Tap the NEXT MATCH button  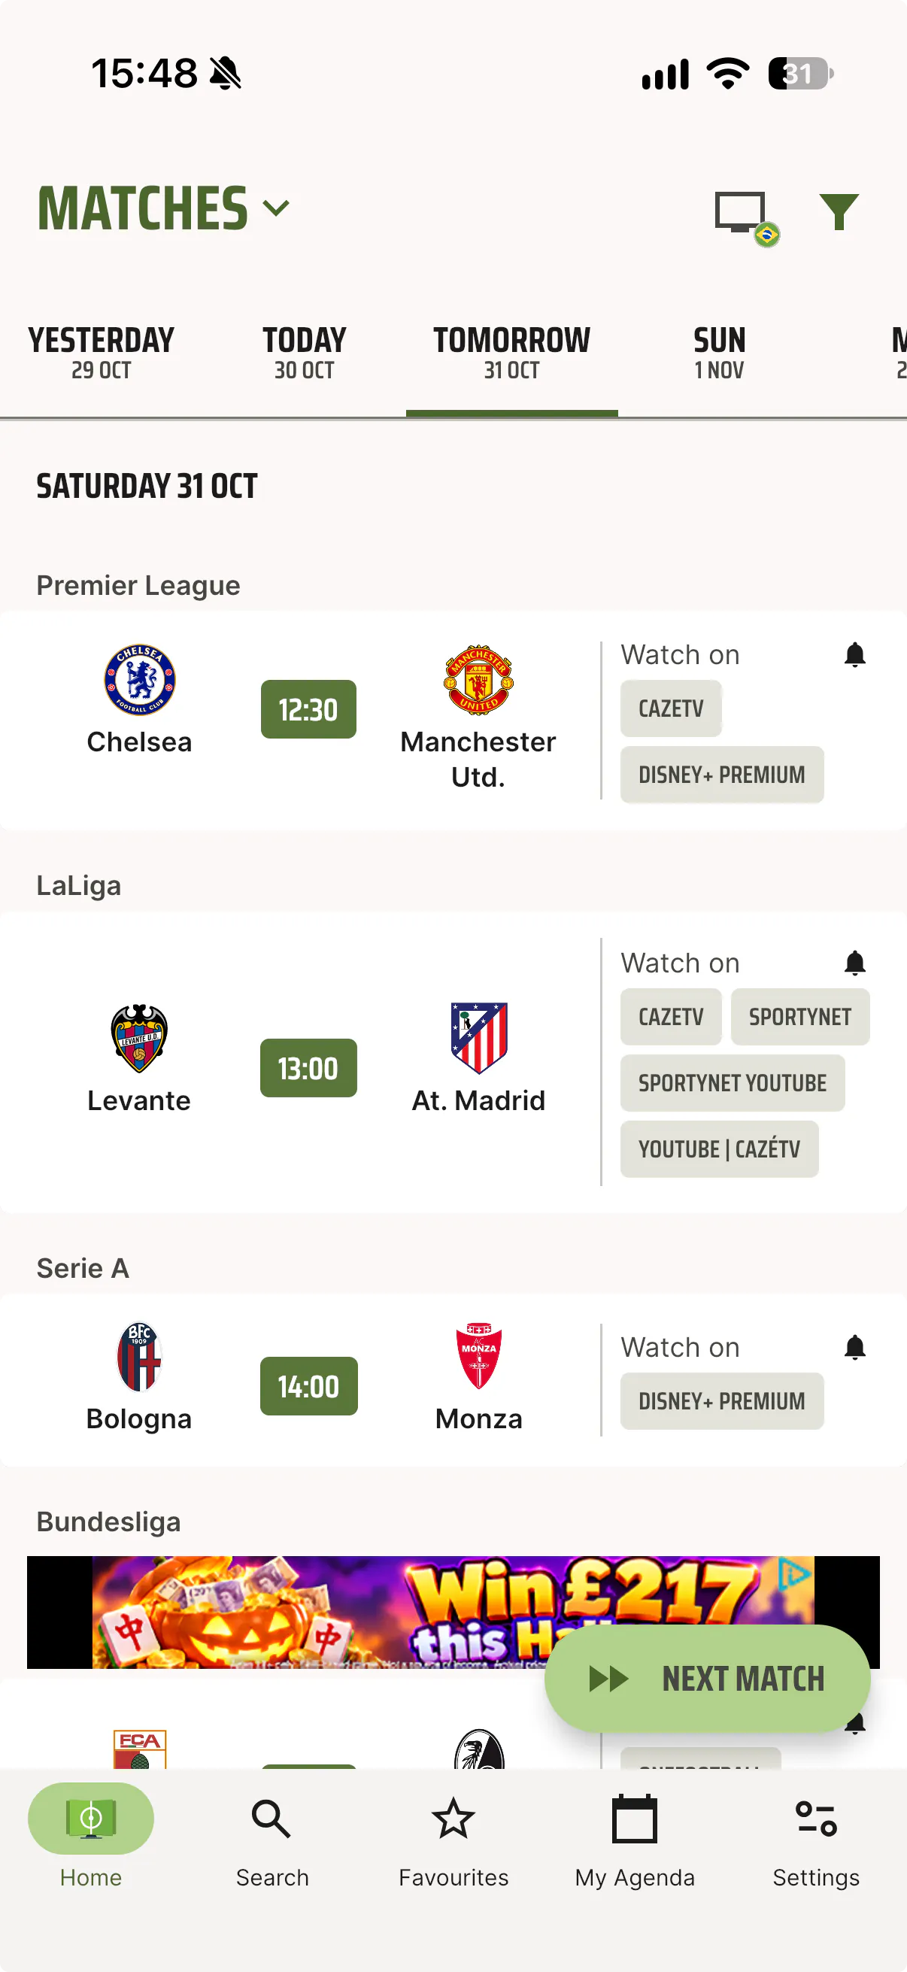(x=707, y=1679)
